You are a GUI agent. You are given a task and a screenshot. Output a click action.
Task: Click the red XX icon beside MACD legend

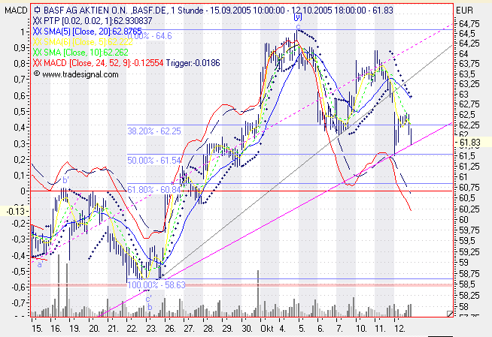37,63
